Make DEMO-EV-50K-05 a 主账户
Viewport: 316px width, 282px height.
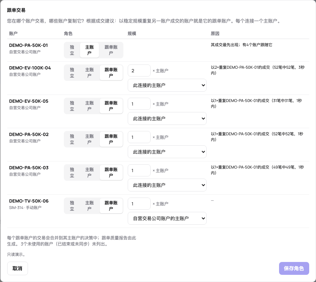pos(89,106)
